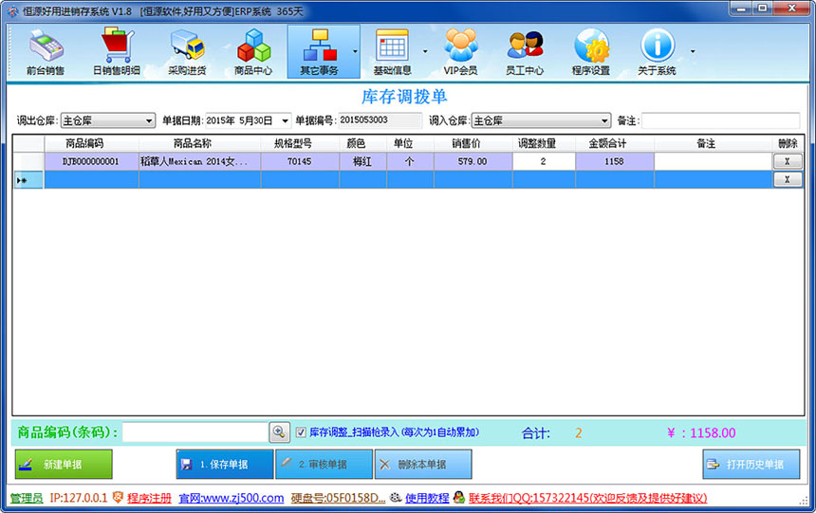The image size is (816, 513).
Task: Open 日销售明细 shopping cart icon
Action: point(116,51)
